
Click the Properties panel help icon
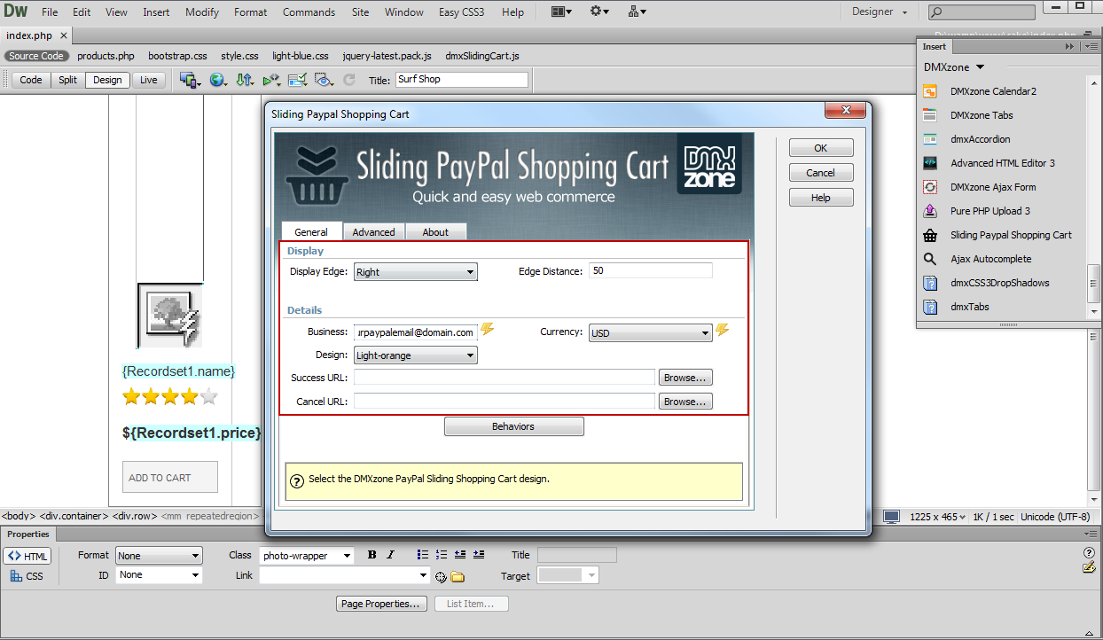tap(1089, 553)
